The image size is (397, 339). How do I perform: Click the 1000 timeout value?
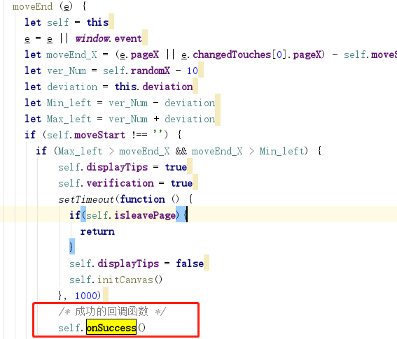click(x=86, y=296)
